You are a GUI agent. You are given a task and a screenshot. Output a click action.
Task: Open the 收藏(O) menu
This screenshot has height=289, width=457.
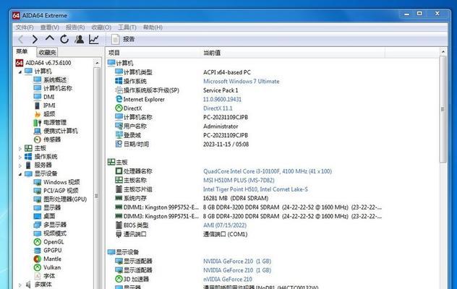[x=101, y=27]
